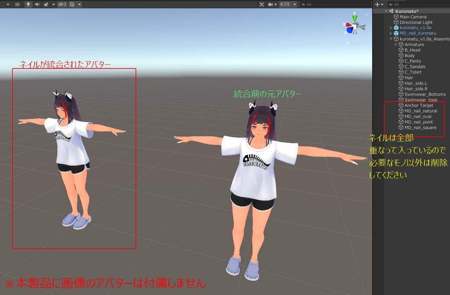Click the Hierarchy search field
450x295 pixels.
click(418, 4)
